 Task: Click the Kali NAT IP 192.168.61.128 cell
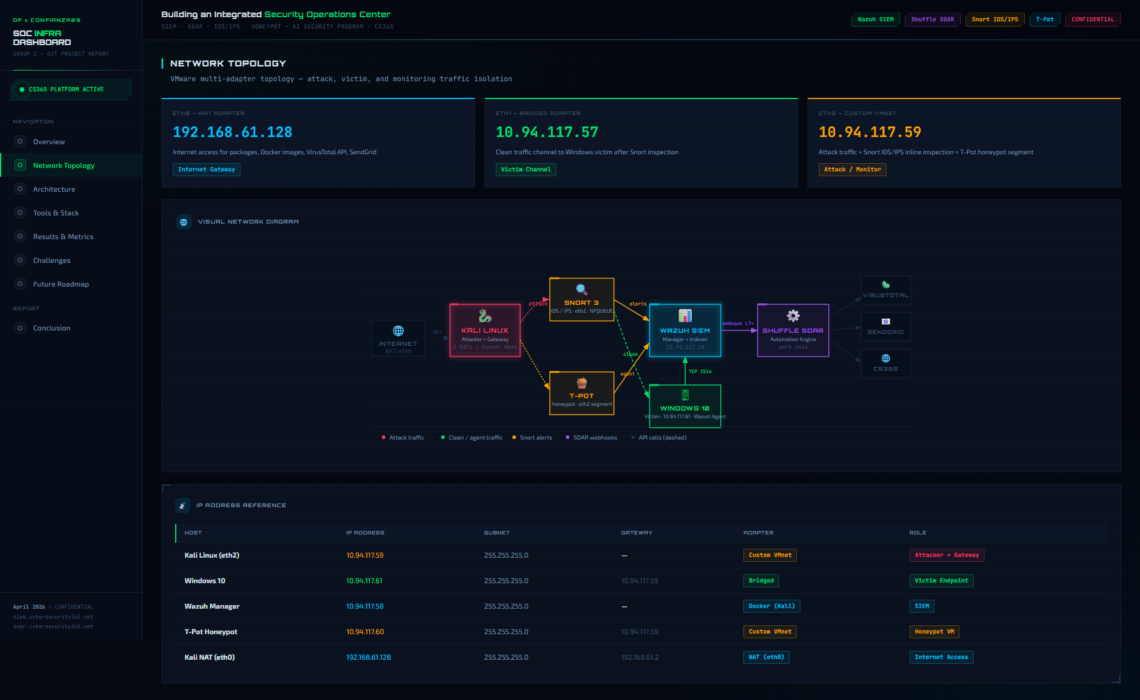[369, 657]
